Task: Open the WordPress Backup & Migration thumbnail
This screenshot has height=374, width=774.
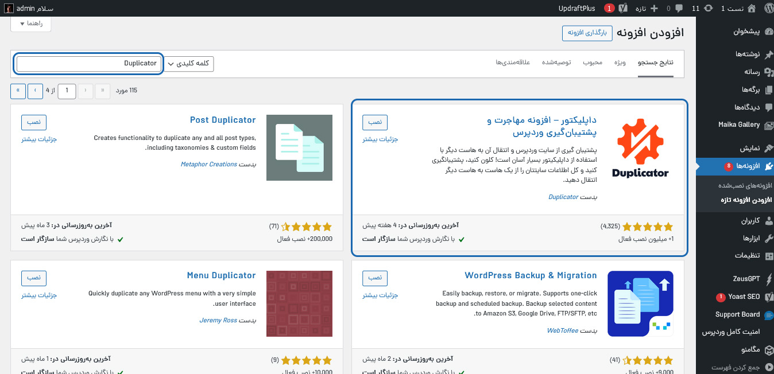Action: click(x=640, y=303)
